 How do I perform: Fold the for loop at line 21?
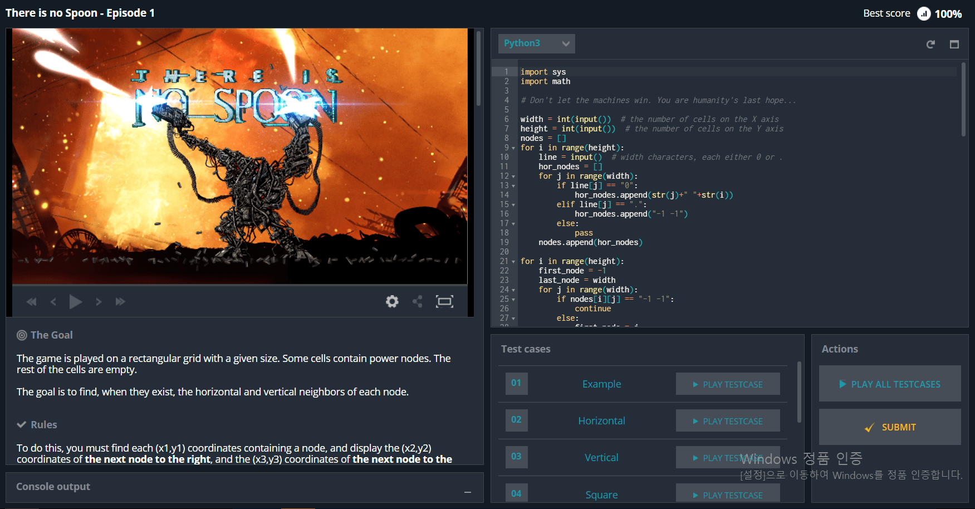[x=513, y=262]
